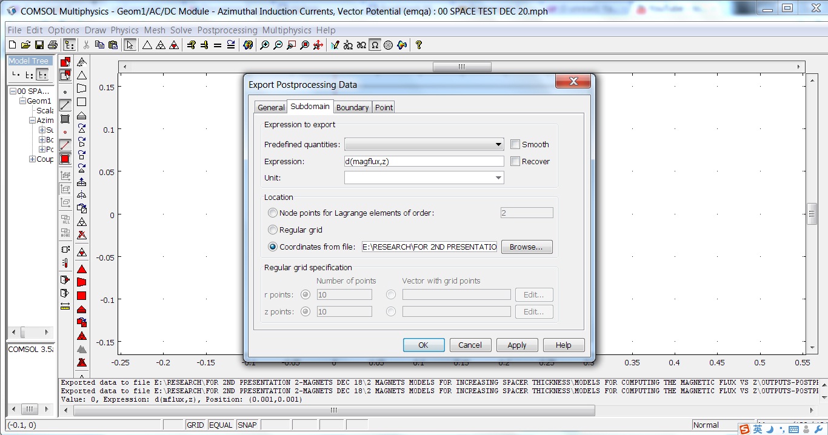828x435 pixels.
Task: Click the Solve equals-sign icon
Action: [x=218, y=45]
